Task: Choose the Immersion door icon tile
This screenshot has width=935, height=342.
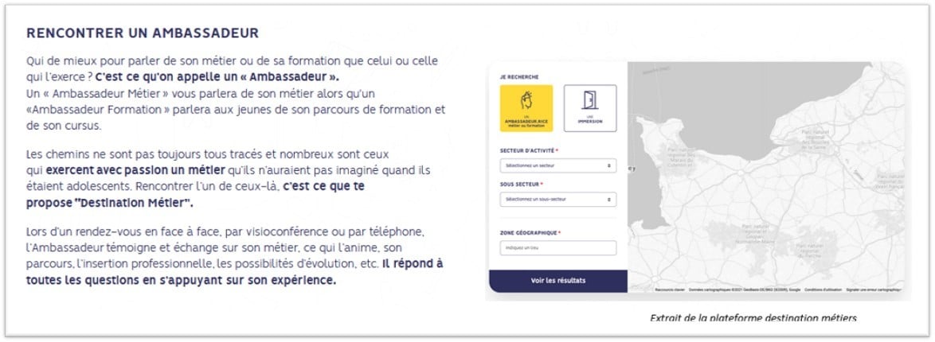Action: coord(589,108)
